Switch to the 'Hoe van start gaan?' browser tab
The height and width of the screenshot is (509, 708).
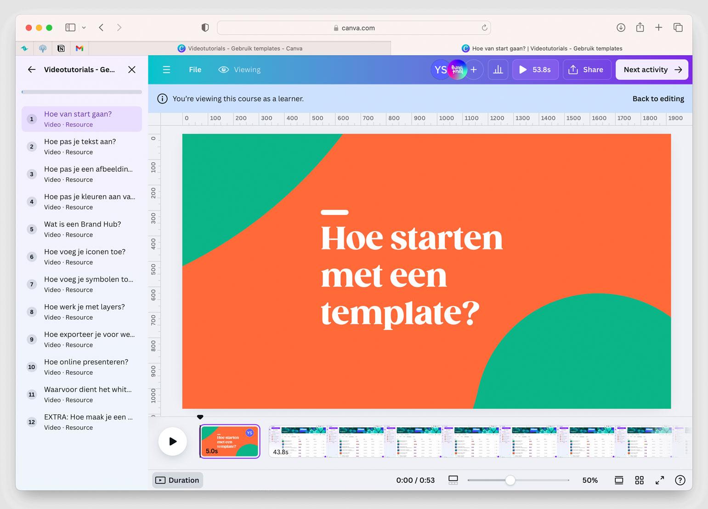click(541, 48)
